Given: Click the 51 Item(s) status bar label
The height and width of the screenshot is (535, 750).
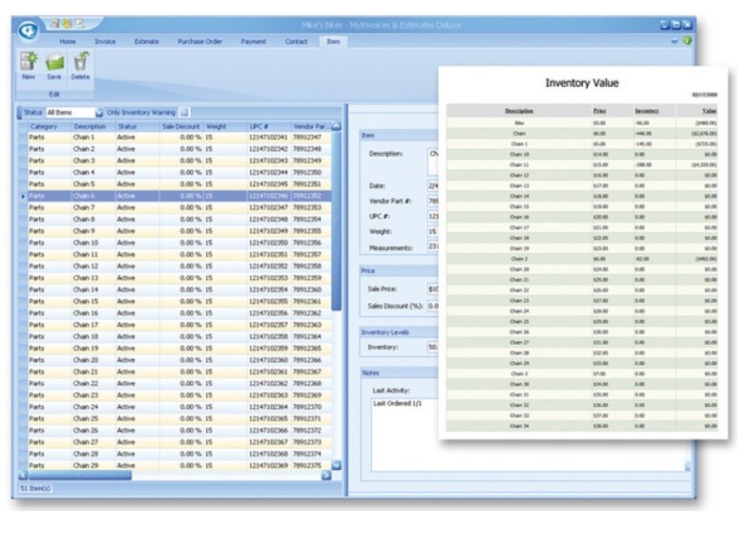Looking at the screenshot, I should tap(35, 488).
